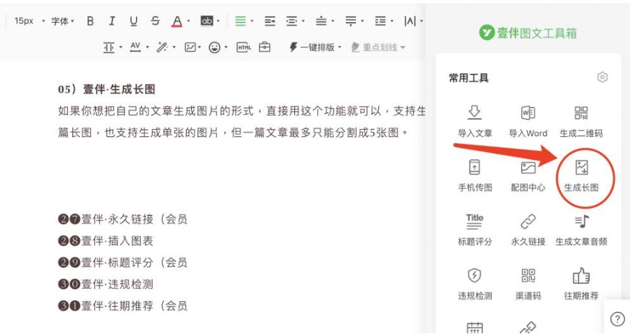This screenshot has width=630, height=334.
Task: Click the 壹伴图文工具箱 logo title
Action: pos(528,32)
